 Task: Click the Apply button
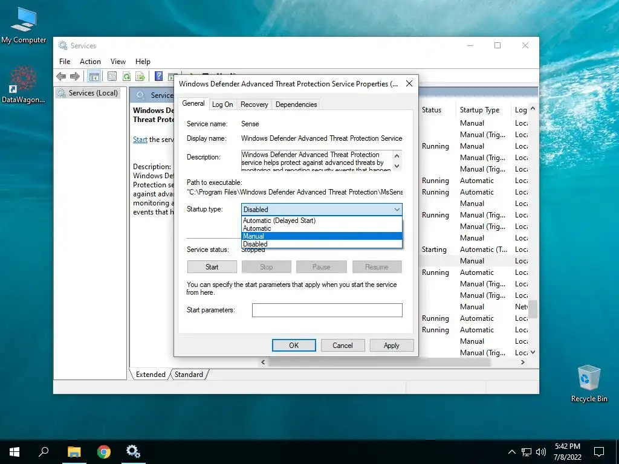click(x=392, y=345)
